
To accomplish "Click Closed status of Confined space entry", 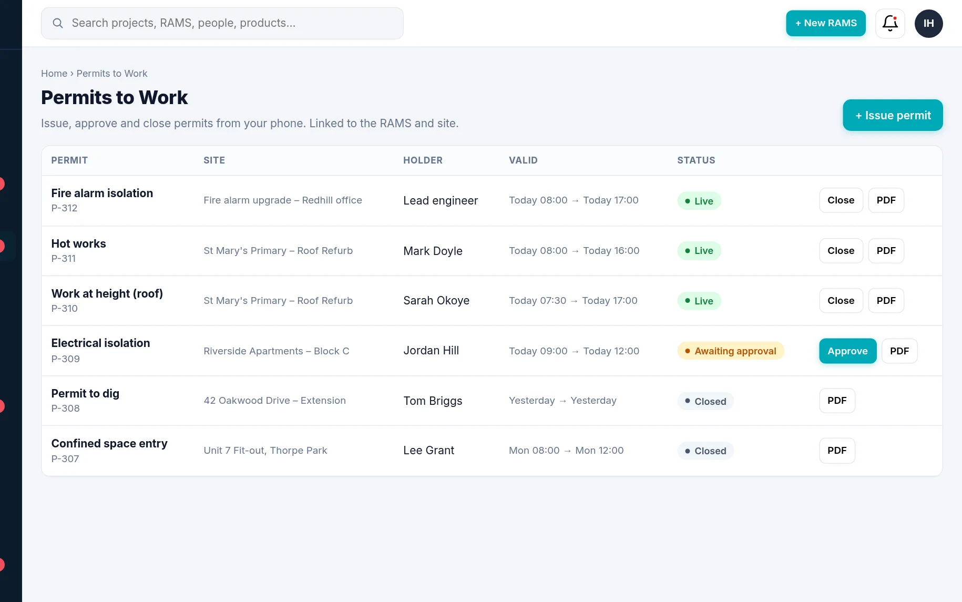I will [705, 451].
